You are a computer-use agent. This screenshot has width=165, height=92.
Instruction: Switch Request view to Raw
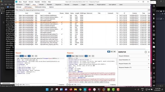tap(22, 56)
